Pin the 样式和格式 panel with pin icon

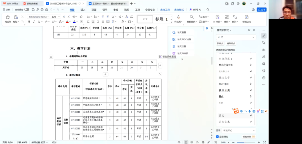(249, 30)
